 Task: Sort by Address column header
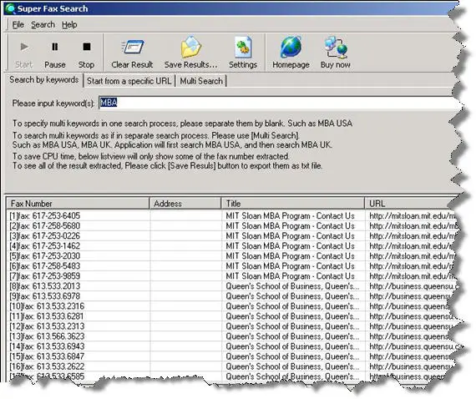(x=185, y=204)
